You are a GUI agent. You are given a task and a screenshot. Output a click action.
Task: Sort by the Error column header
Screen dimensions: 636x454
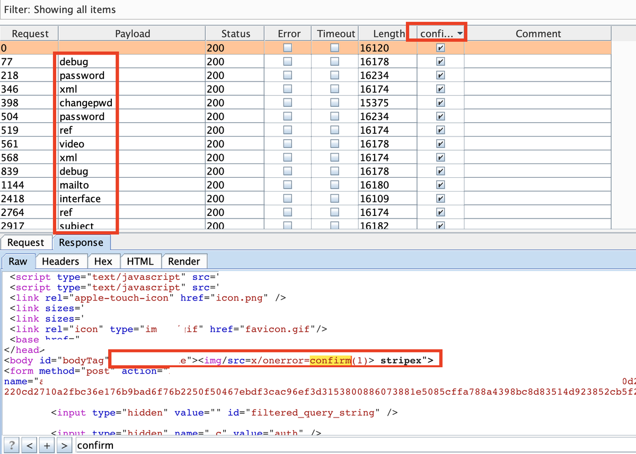[x=289, y=33]
